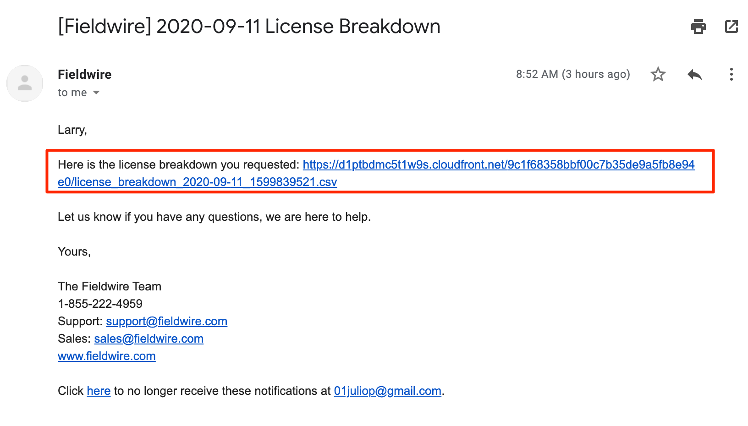This screenshot has width=748, height=426.
Task: Click the sender name Fieldwire
Action: [x=85, y=74]
